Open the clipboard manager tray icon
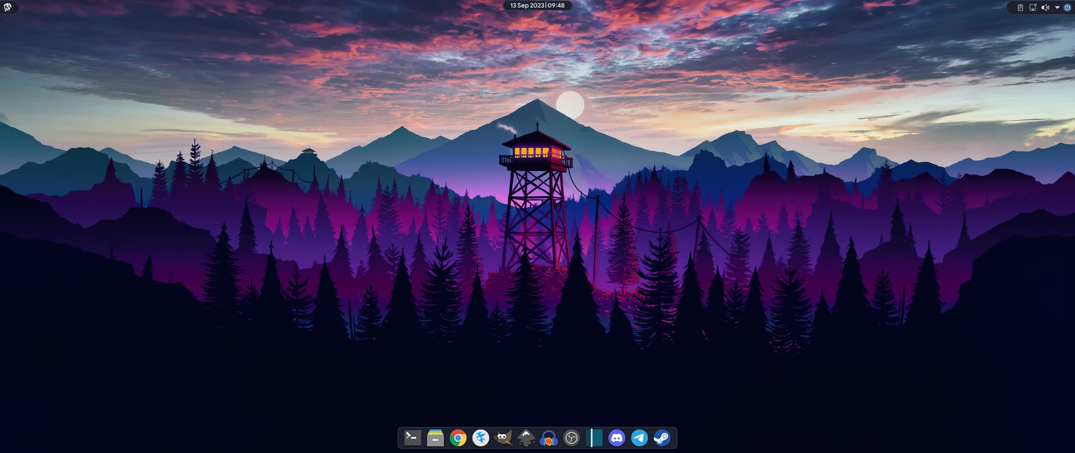The height and width of the screenshot is (453, 1075). click(x=1020, y=7)
